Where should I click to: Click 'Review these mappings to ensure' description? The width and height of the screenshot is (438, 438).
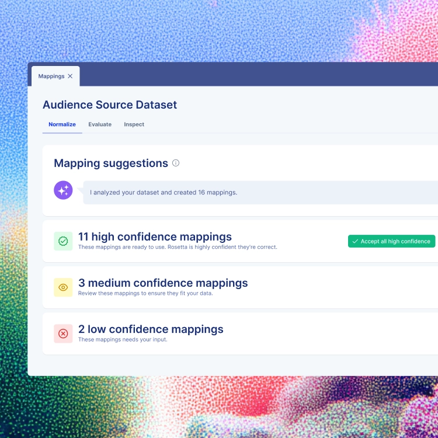pyautogui.click(x=145, y=293)
